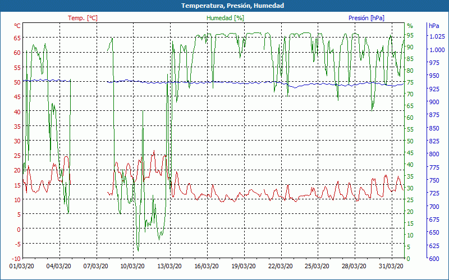Image resolution: width=449 pixels, height=280 pixels.
Task: Click the pressure axis value 825
Action: click(433, 141)
